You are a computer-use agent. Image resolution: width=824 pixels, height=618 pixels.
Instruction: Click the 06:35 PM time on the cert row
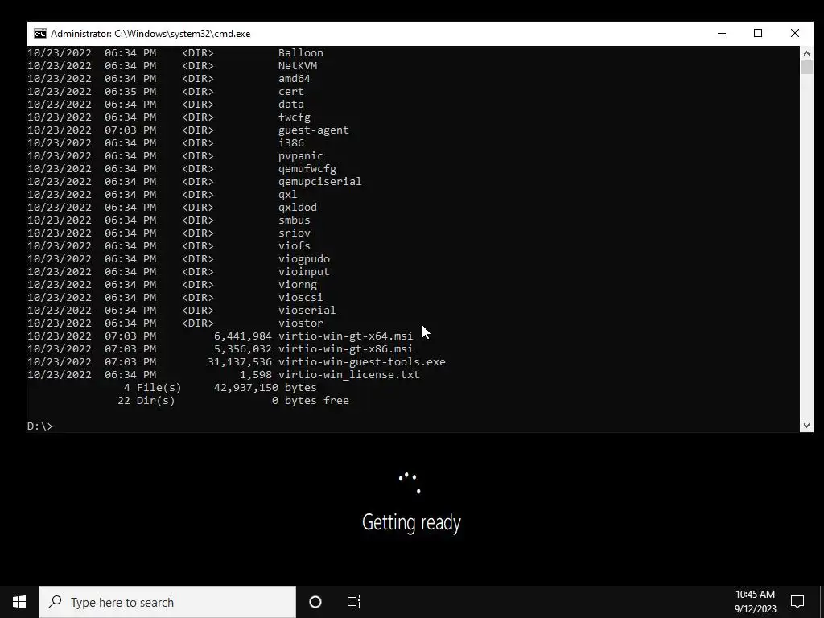[130, 92]
